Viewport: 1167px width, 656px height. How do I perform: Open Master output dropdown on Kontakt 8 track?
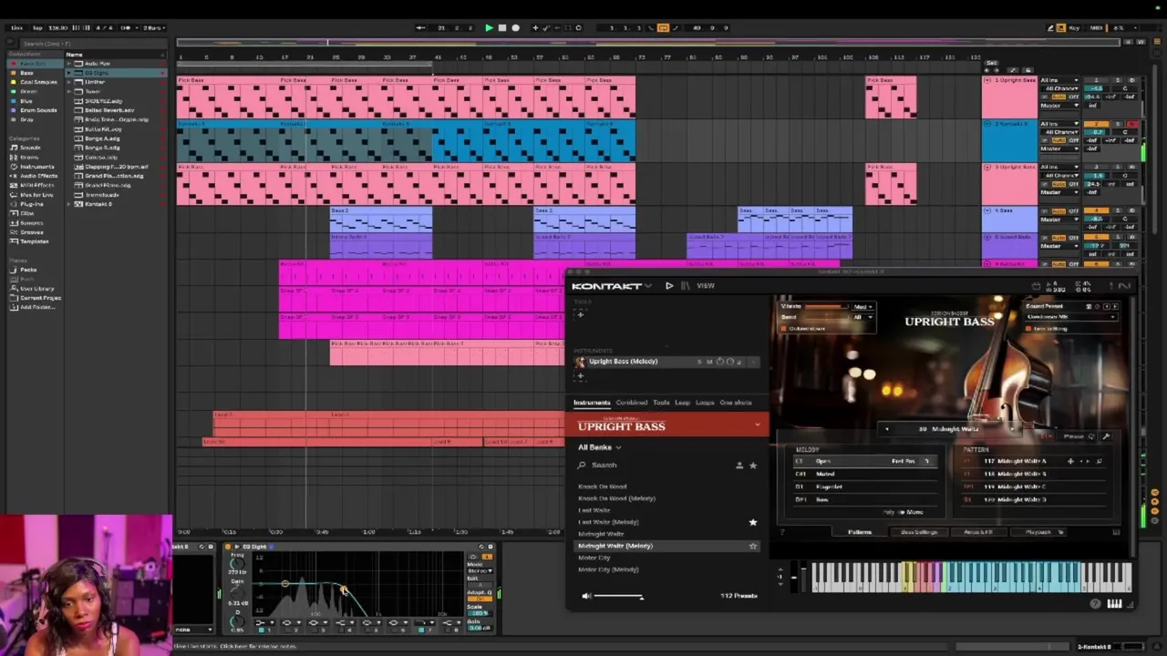[1060, 149]
